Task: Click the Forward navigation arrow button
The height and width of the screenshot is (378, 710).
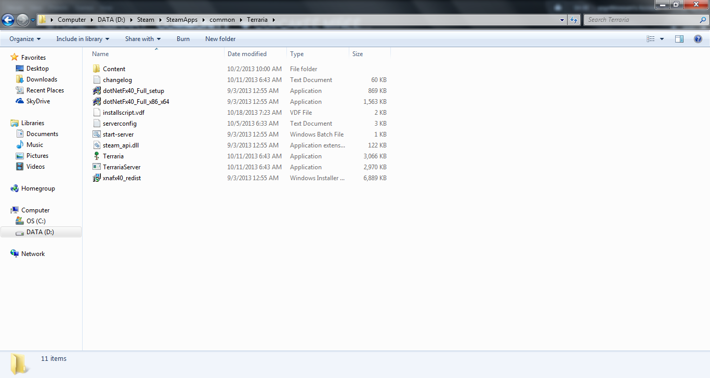Action: pos(23,20)
